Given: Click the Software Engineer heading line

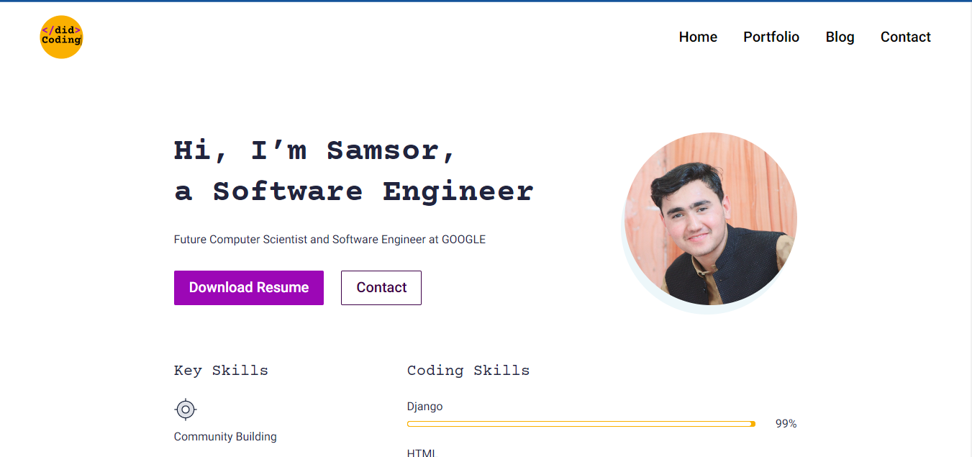Looking at the screenshot, I should tap(353, 190).
